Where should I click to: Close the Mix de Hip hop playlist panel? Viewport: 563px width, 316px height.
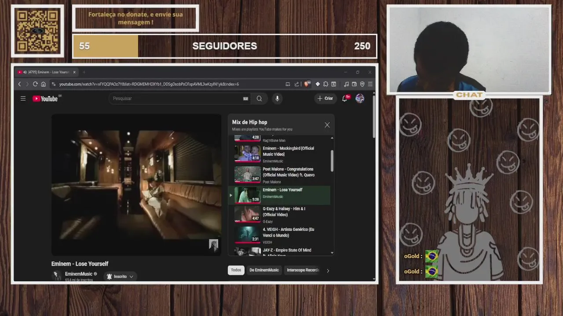click(x=327, y=125)
